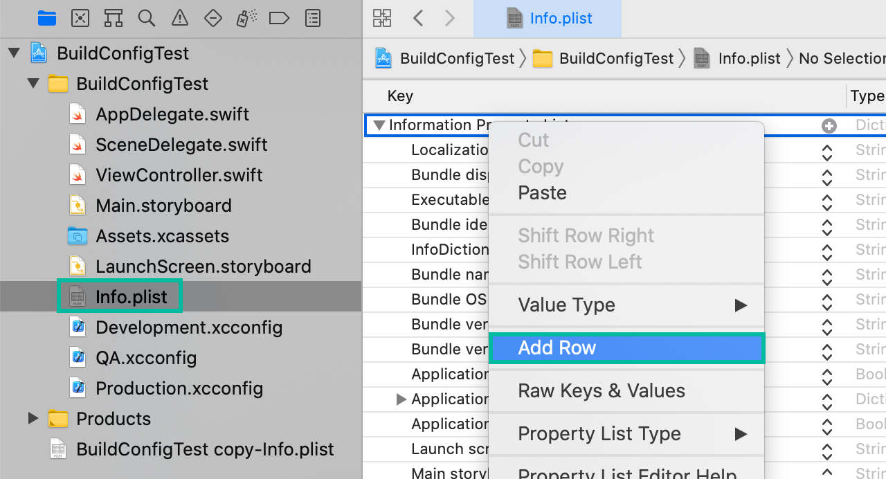Expand the Products folder

[33, 418]
